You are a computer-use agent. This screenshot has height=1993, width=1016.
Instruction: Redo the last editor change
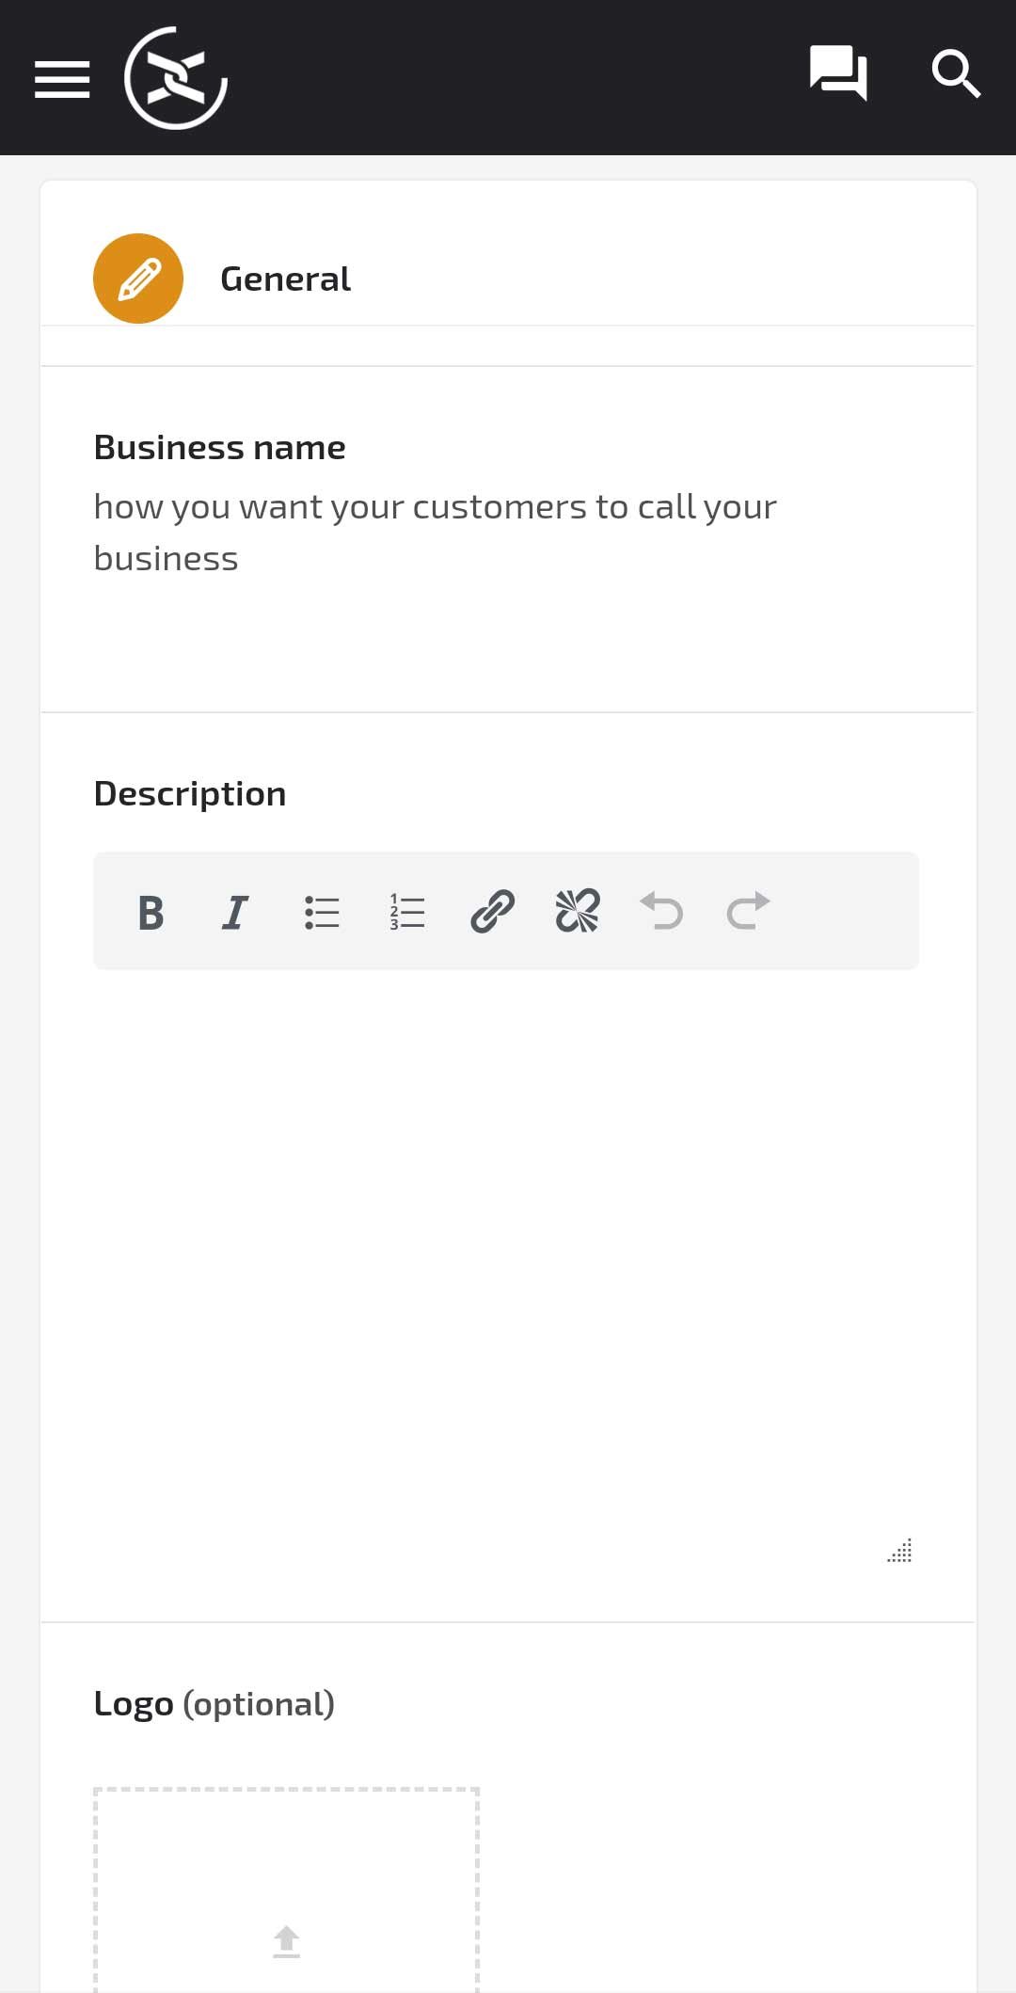[x=748, y=912]
